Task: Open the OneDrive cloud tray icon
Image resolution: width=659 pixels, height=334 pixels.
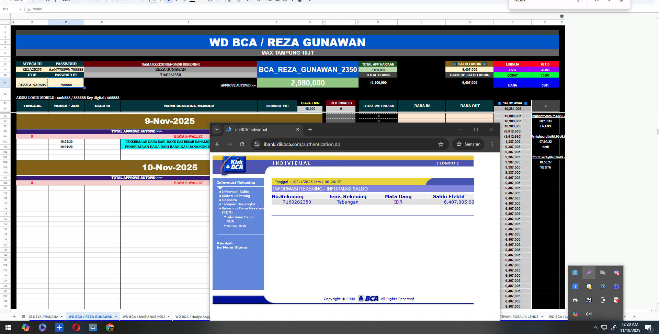Action: [x=603, y=273]
